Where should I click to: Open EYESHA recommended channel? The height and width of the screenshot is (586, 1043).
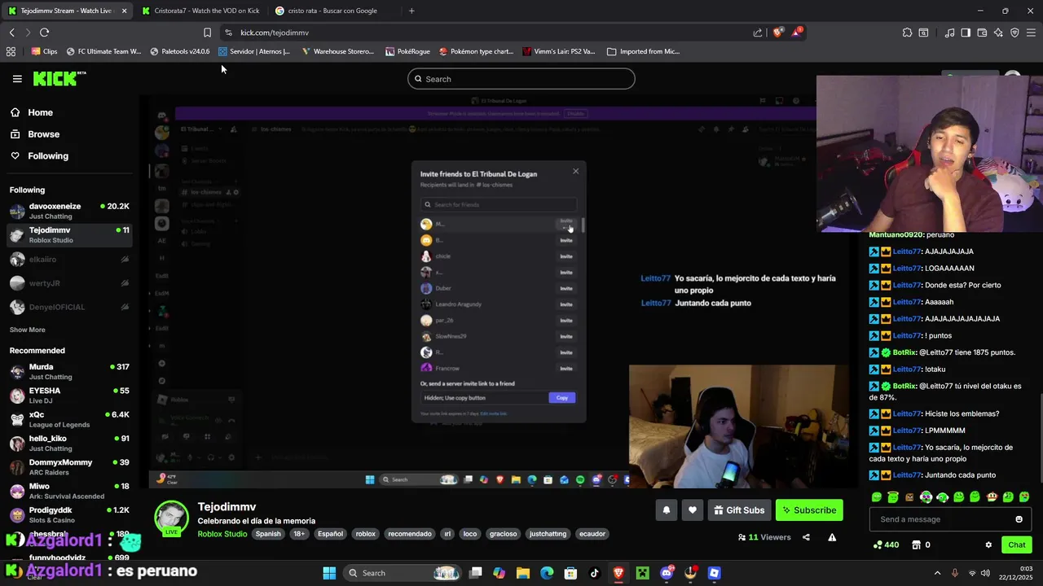(x=70, y=396)
